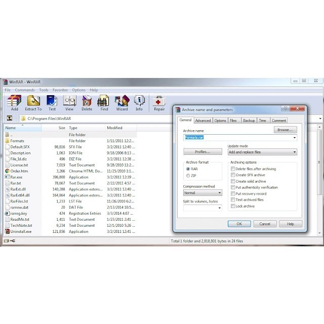
Task: Select the ZIP archive format radio
Action: tap(188, 176)
